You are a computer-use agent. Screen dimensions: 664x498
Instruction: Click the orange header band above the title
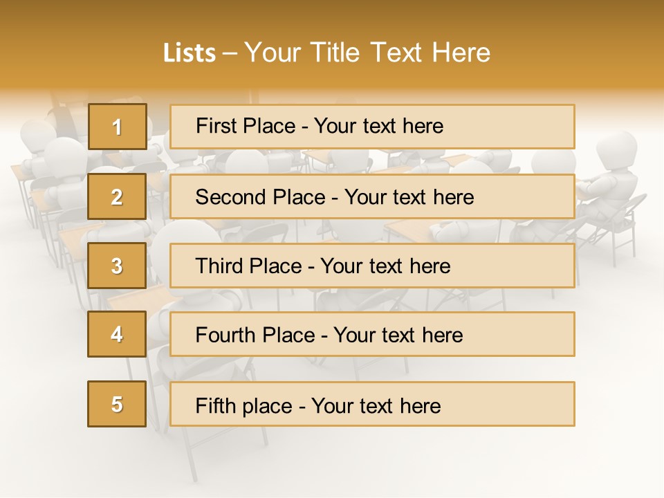(x=332, y=15)
